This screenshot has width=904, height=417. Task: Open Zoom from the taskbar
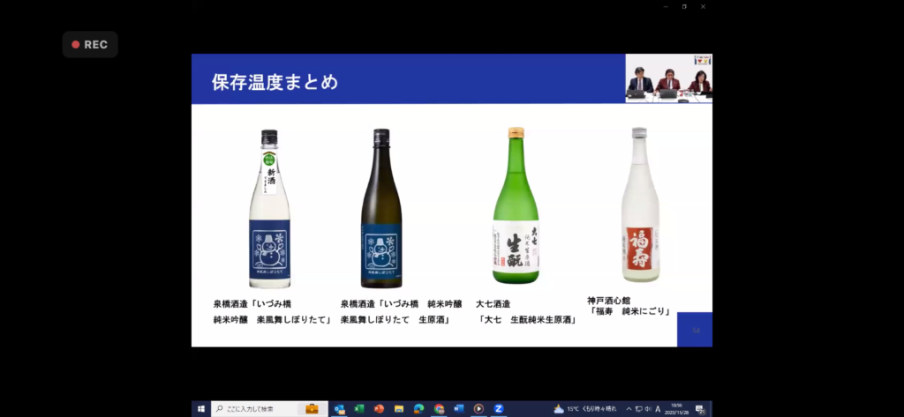click(x=499, y=409)
